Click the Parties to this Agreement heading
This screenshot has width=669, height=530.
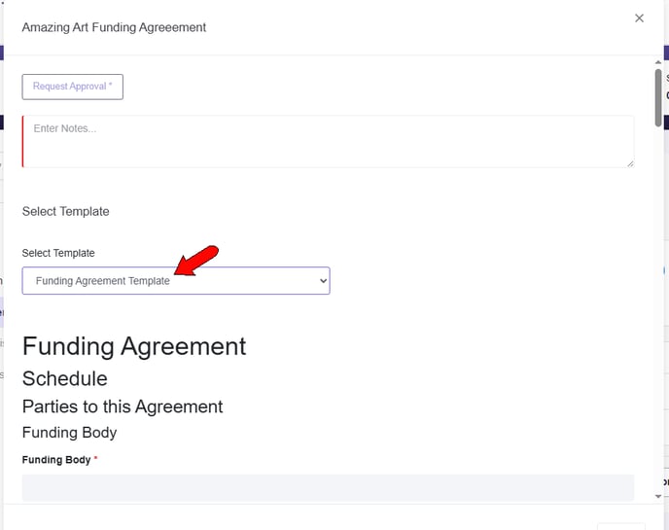tap(123, 406)
